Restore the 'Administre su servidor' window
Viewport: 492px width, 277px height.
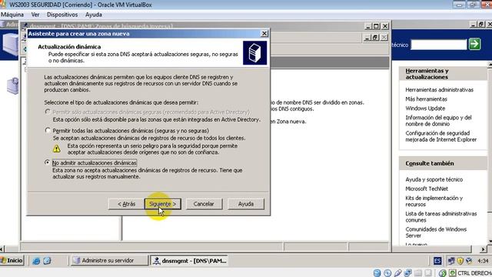[480, 24]
